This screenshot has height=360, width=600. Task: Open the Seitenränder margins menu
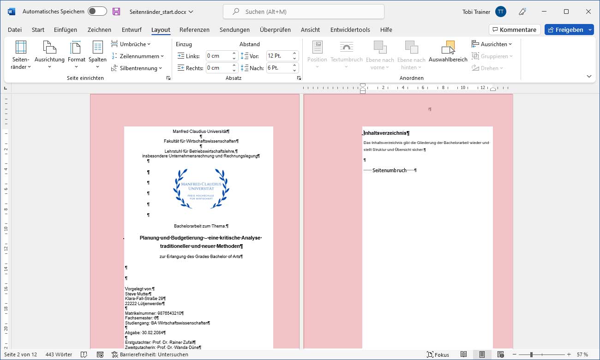coord(21,55)
